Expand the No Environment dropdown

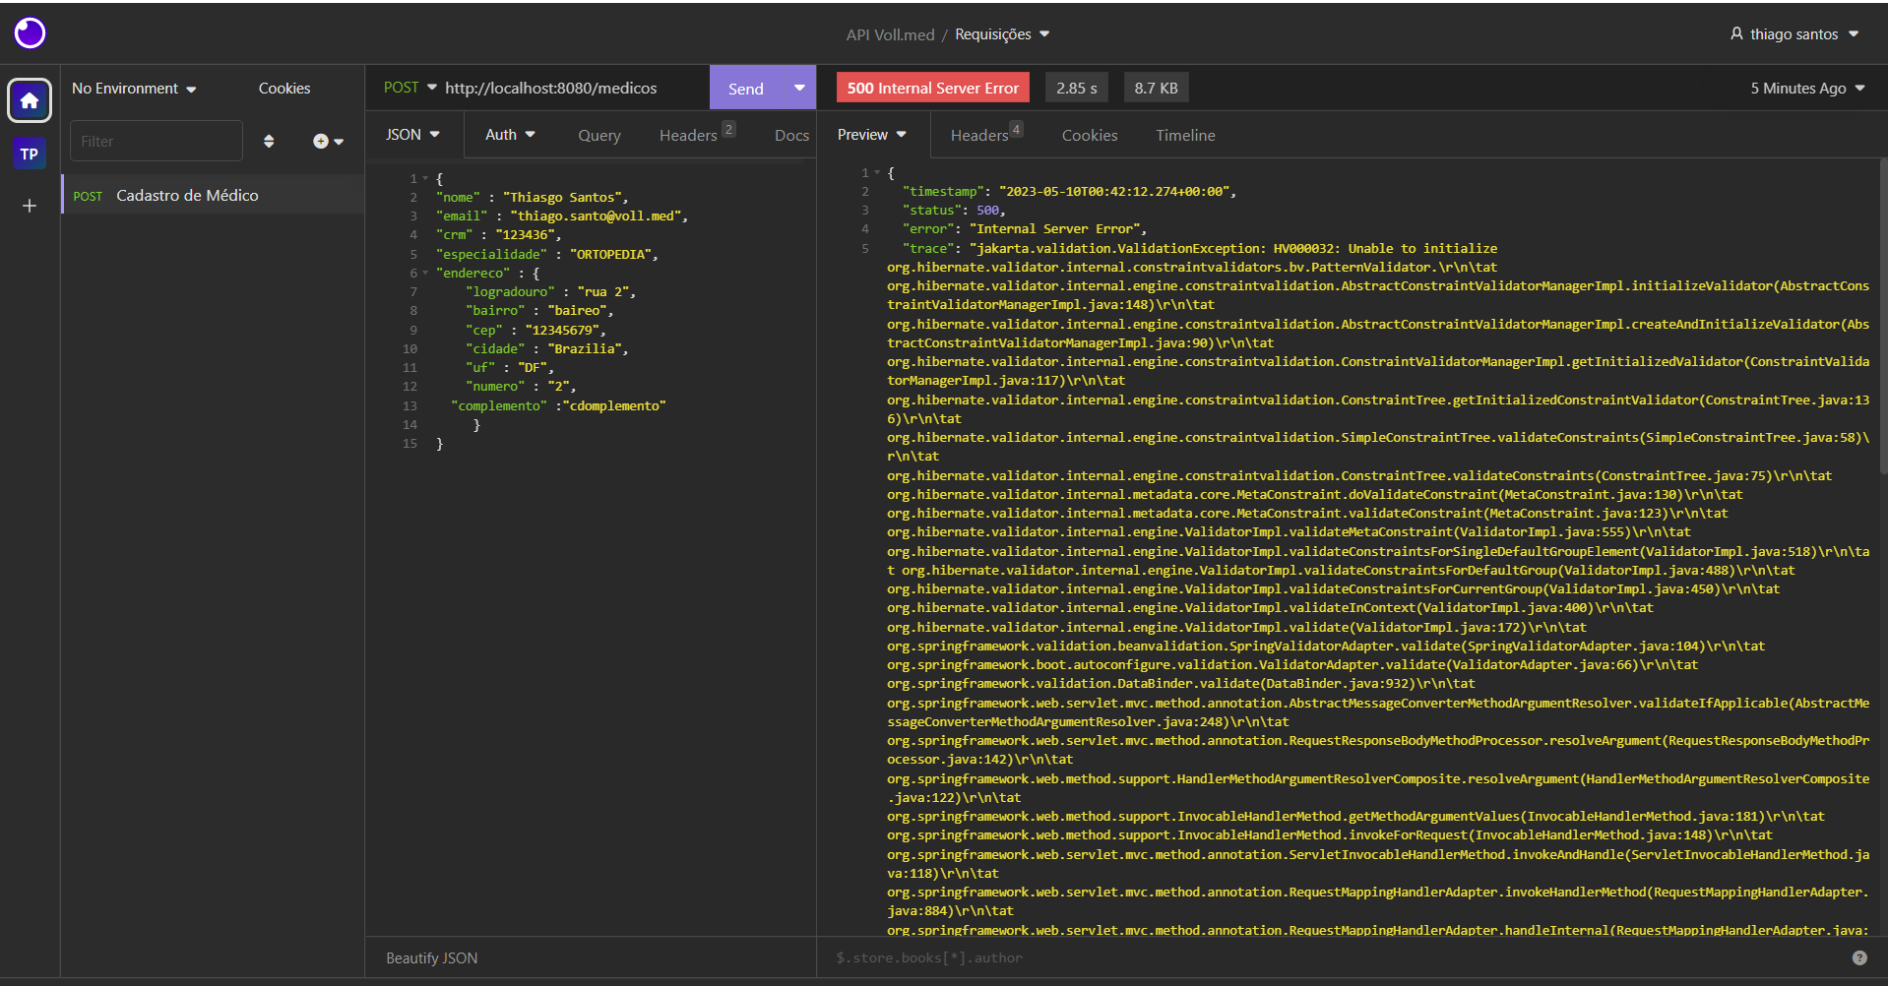tap(134, 89)
